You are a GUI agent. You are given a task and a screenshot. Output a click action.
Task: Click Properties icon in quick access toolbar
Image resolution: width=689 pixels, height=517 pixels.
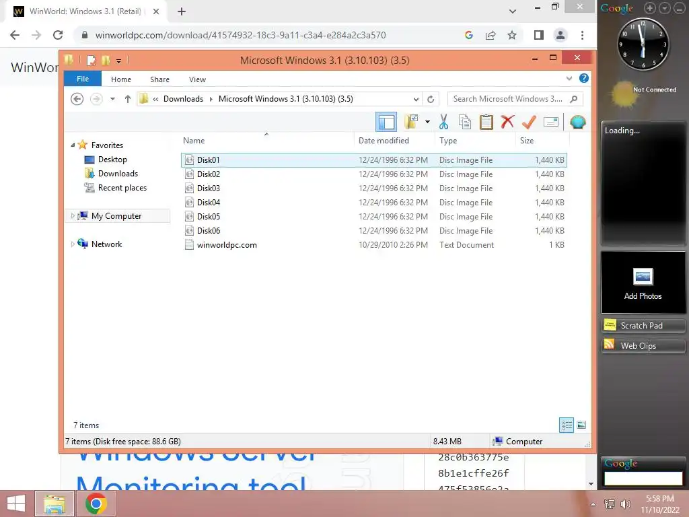92,60
